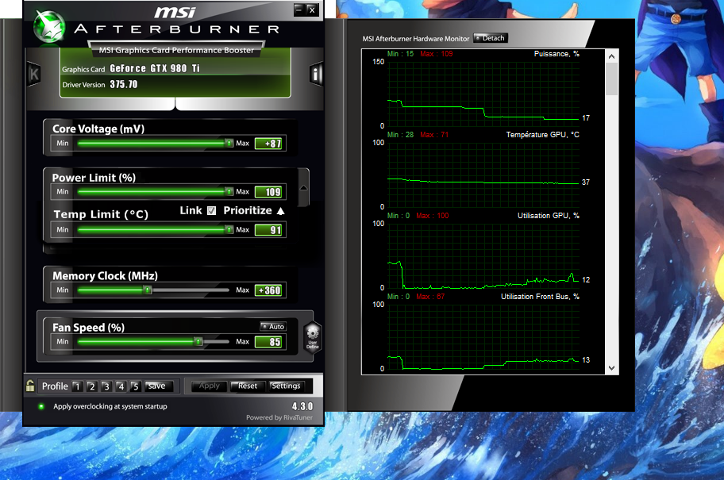
Task: Select profile slot 1
Action: tap(77, 386)
